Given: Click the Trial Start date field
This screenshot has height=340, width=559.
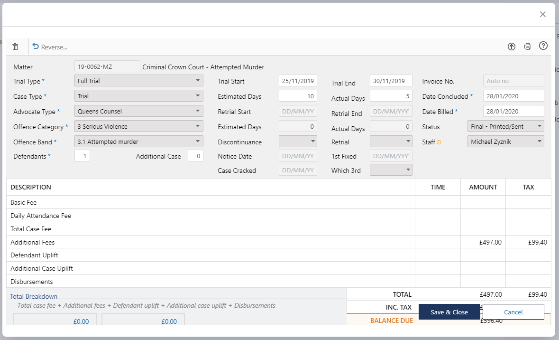Looking at the screenshot, I should (x=298, y=81).
